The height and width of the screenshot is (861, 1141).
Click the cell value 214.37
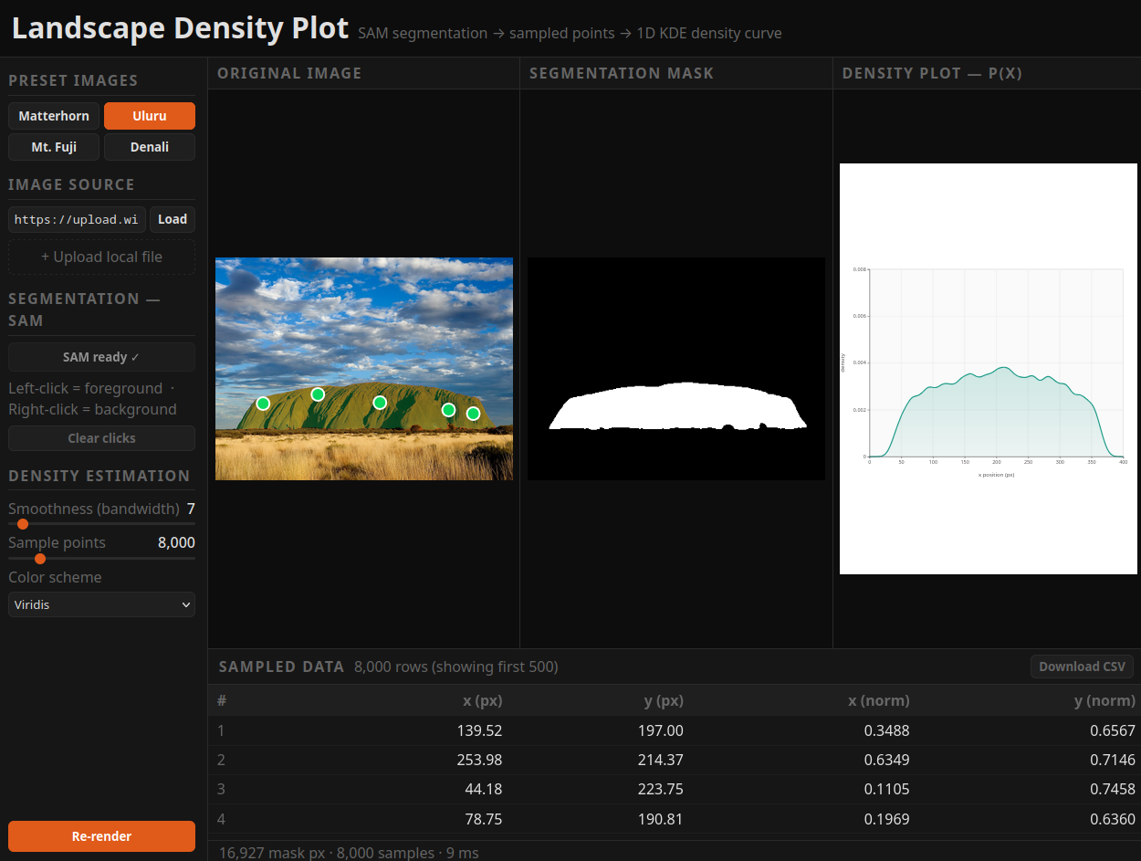click(660, 760)
